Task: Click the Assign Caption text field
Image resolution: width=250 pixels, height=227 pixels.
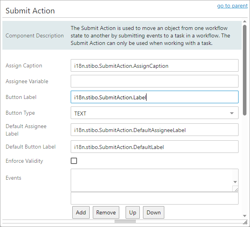Action: coord(154,66)
